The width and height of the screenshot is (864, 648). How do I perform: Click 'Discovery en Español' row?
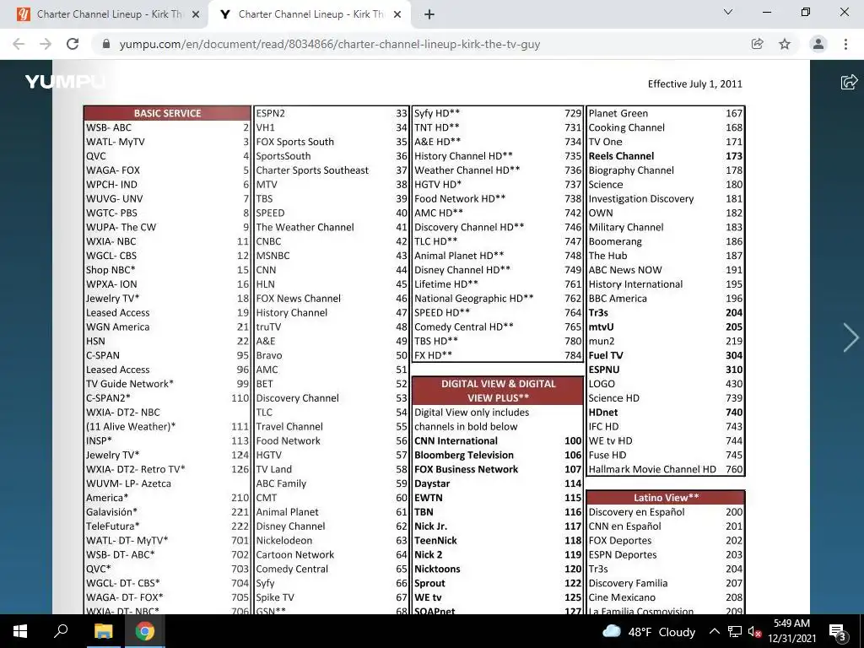666,512
